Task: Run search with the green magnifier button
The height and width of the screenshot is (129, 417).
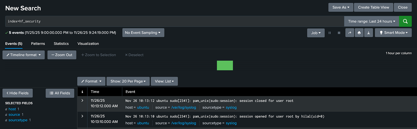Action: [x=405, y=21]
